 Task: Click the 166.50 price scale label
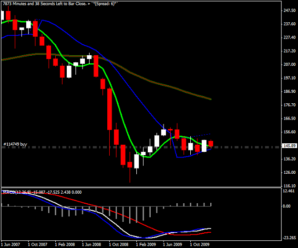point(289,119)
